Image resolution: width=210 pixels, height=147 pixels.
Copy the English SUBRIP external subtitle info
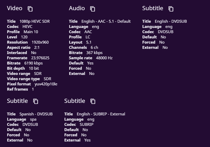click(x=93, y=101)
